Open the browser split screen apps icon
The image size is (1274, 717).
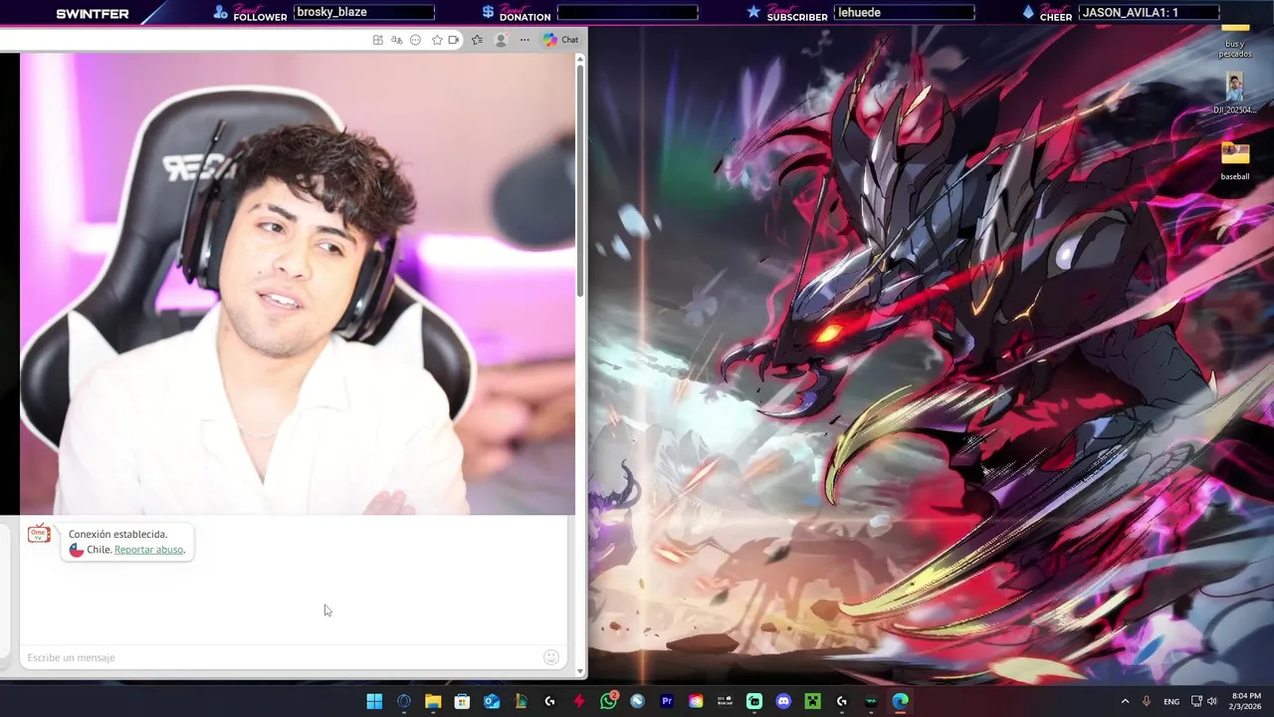pos(378,40)
